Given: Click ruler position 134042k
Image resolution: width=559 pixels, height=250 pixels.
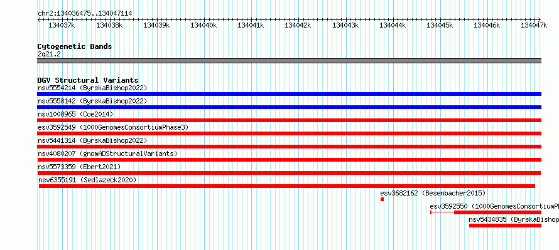Looking at the screenshot, I should (x=298, y=25).
